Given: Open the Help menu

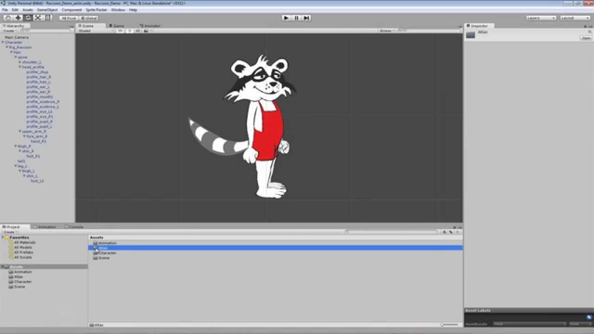Looking at the screenshot, I should 133,10.
